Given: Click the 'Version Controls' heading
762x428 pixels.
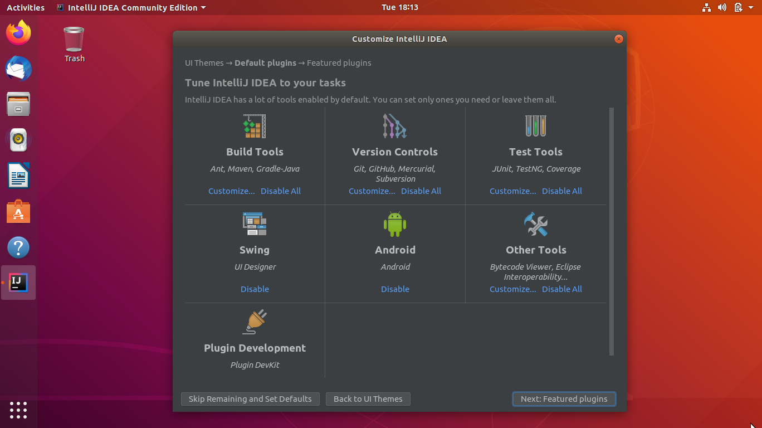Looking at the screenshot, I should tap(395, 152).
